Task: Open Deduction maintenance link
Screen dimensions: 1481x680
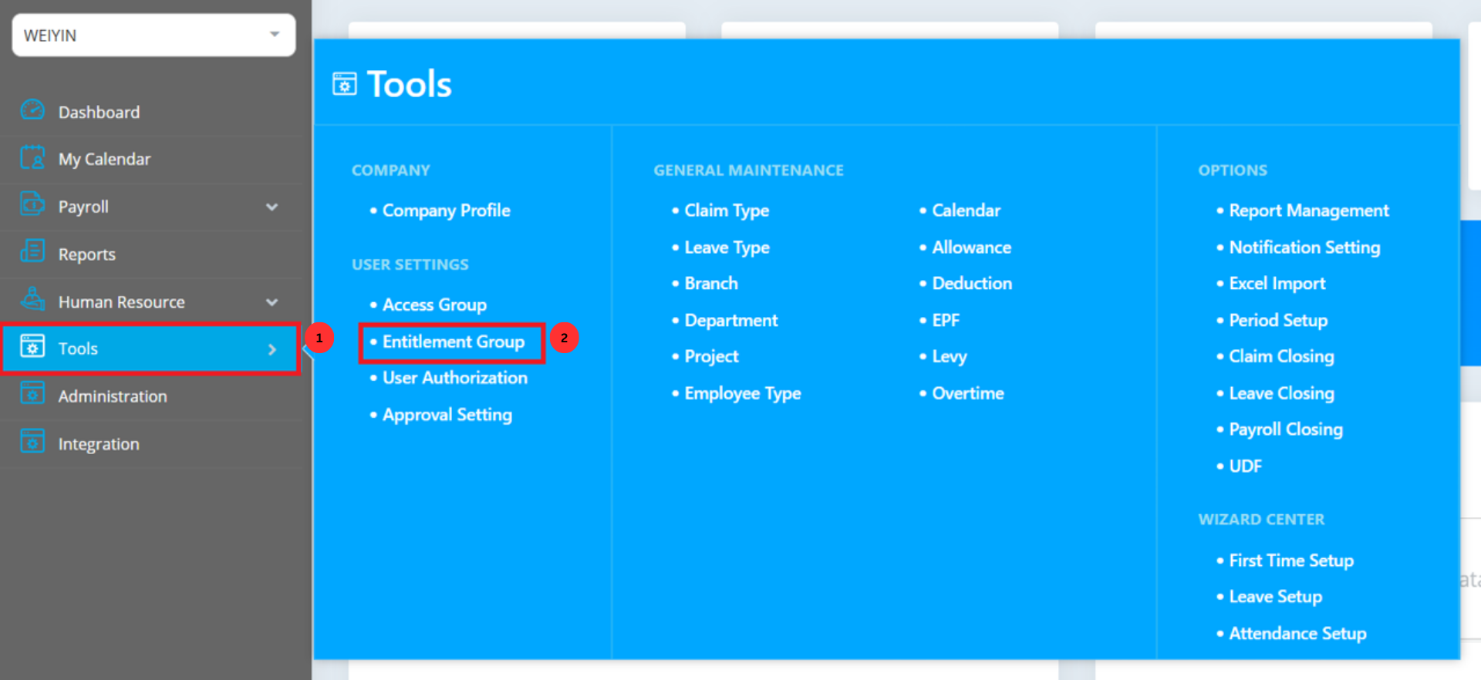Action: coord(972,284)
